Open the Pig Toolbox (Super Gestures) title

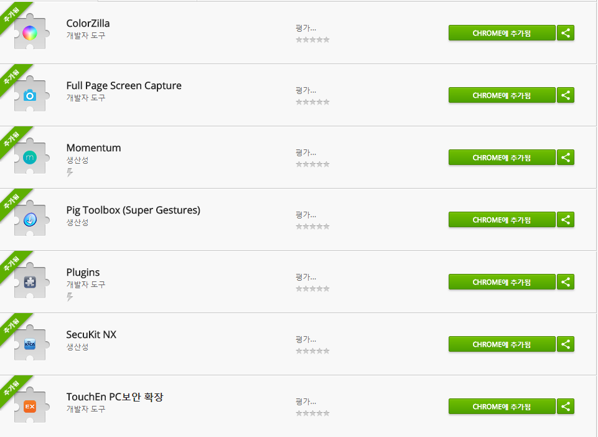click(x=133, y=210)
